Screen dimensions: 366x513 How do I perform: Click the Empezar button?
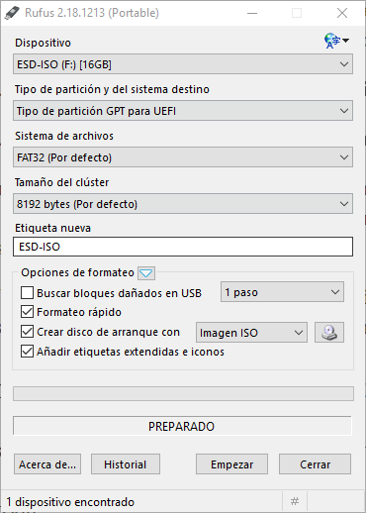(231, 464)
